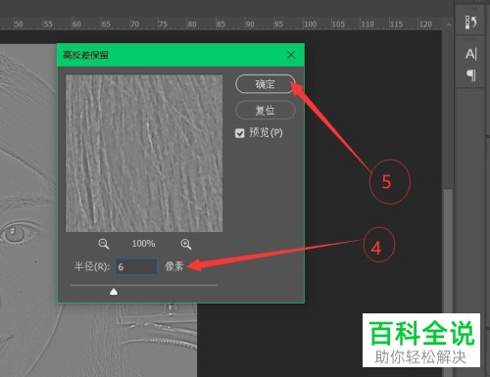Close the 高反差保留 dialog

click(291, 55)
